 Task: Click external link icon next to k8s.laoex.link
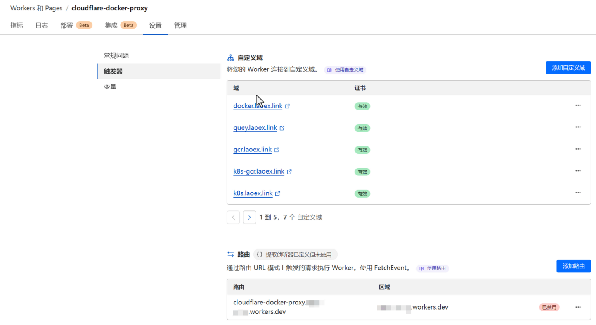pyautogui.click(x=278, y=193)
